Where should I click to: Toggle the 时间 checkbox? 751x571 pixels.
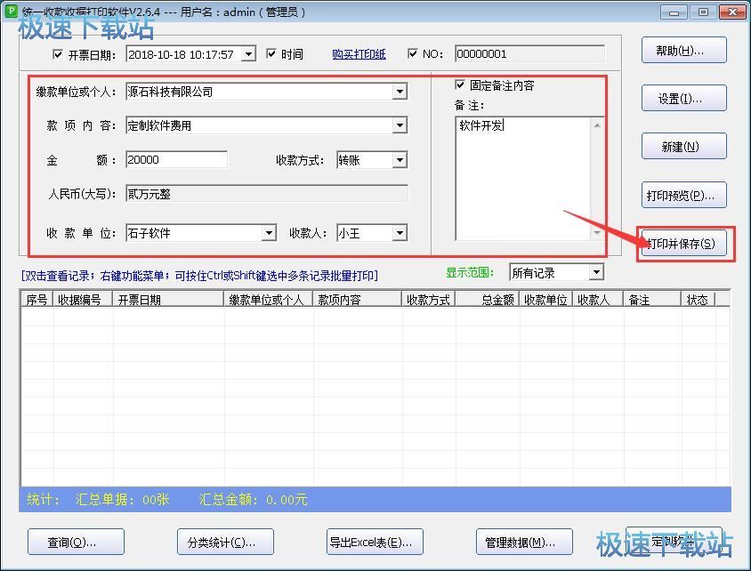[x=271, y=53]
